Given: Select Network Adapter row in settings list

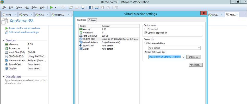Looking at the screenshot, I should point(109,42).
